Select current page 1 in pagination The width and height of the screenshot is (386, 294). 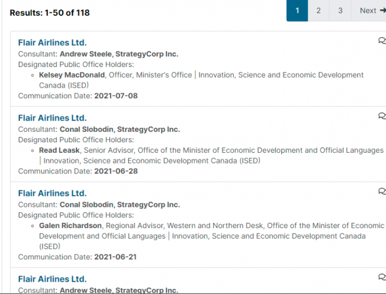297,11
